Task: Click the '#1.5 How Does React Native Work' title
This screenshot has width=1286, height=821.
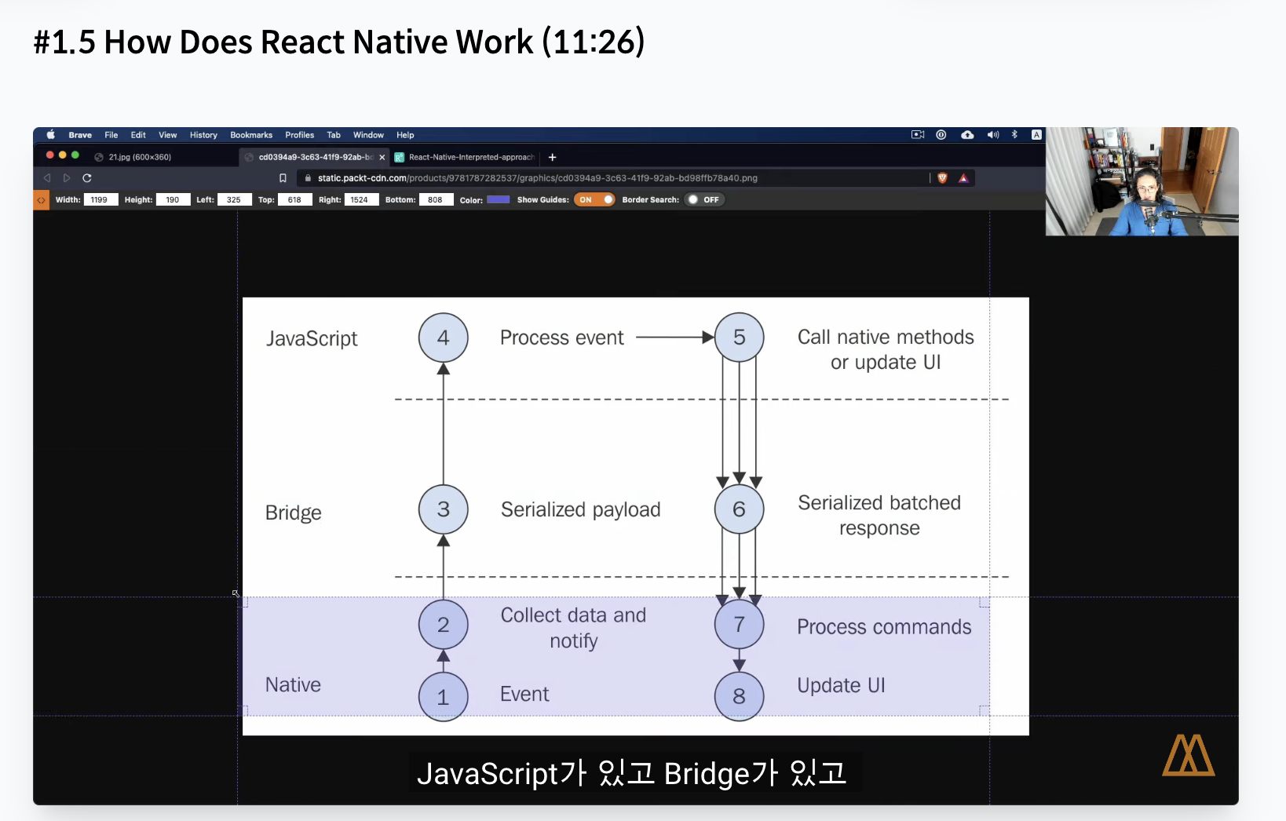Action: pyautogui.click(x=339, y=42)
